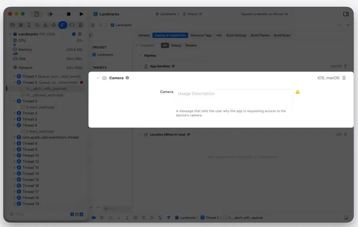This screenshot has width=358, height=227.
Task: Choose the iPhone 16 run destination
Action: click(193, 14)
